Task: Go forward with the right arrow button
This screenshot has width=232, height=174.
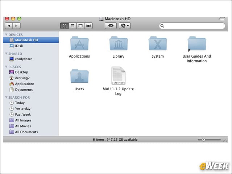Action: click(x=17, y=26)
